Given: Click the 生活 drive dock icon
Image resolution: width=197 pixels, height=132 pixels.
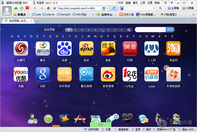Looking at the screenshot, I should tap(96, 119).
